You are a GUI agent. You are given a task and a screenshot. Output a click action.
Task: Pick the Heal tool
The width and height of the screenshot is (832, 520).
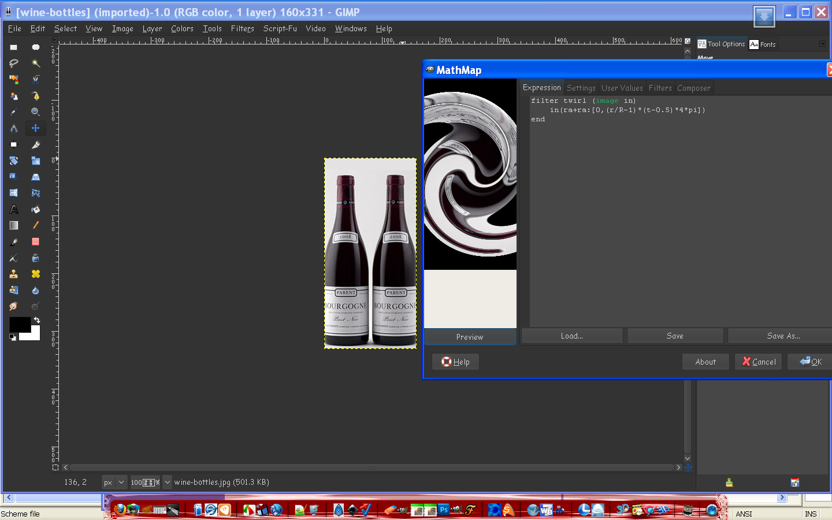(36, 274)
